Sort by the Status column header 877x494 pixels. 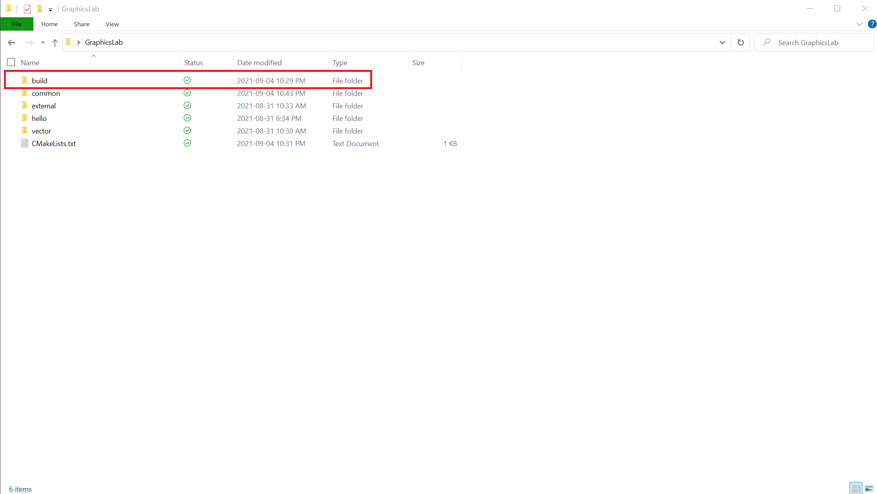[206, 62]
